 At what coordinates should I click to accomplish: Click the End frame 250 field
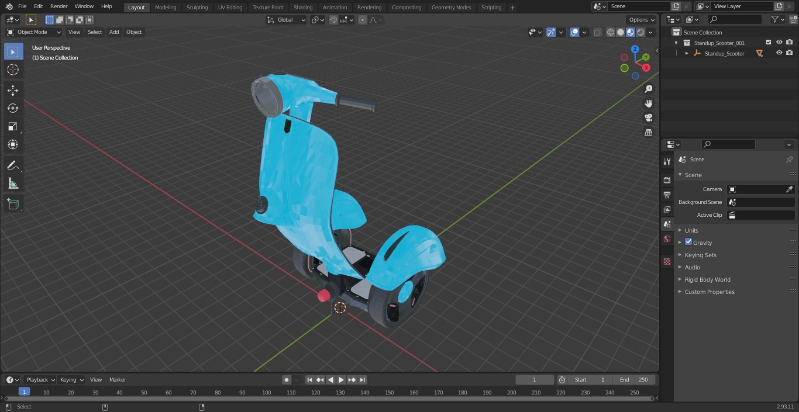coord(634,380)
